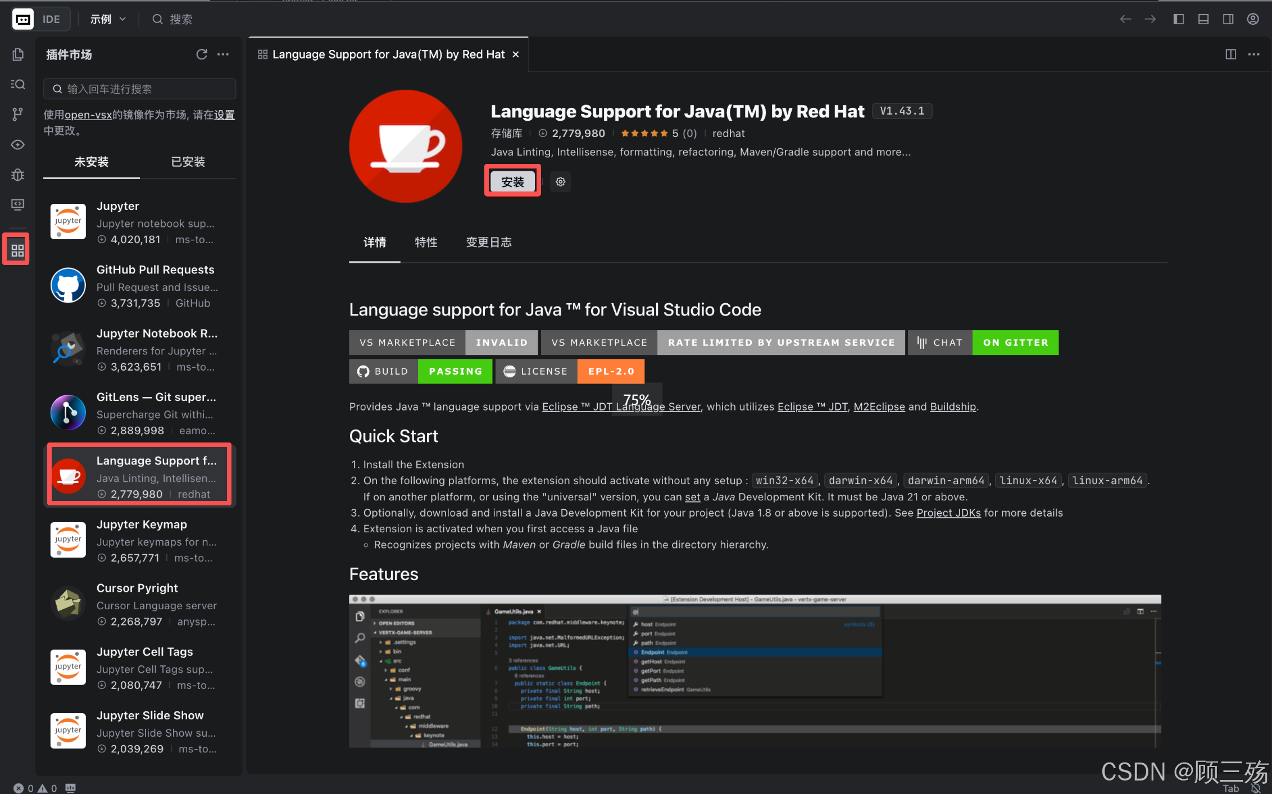Toggle the left sidebar panel visibility

pos(1179,19)
